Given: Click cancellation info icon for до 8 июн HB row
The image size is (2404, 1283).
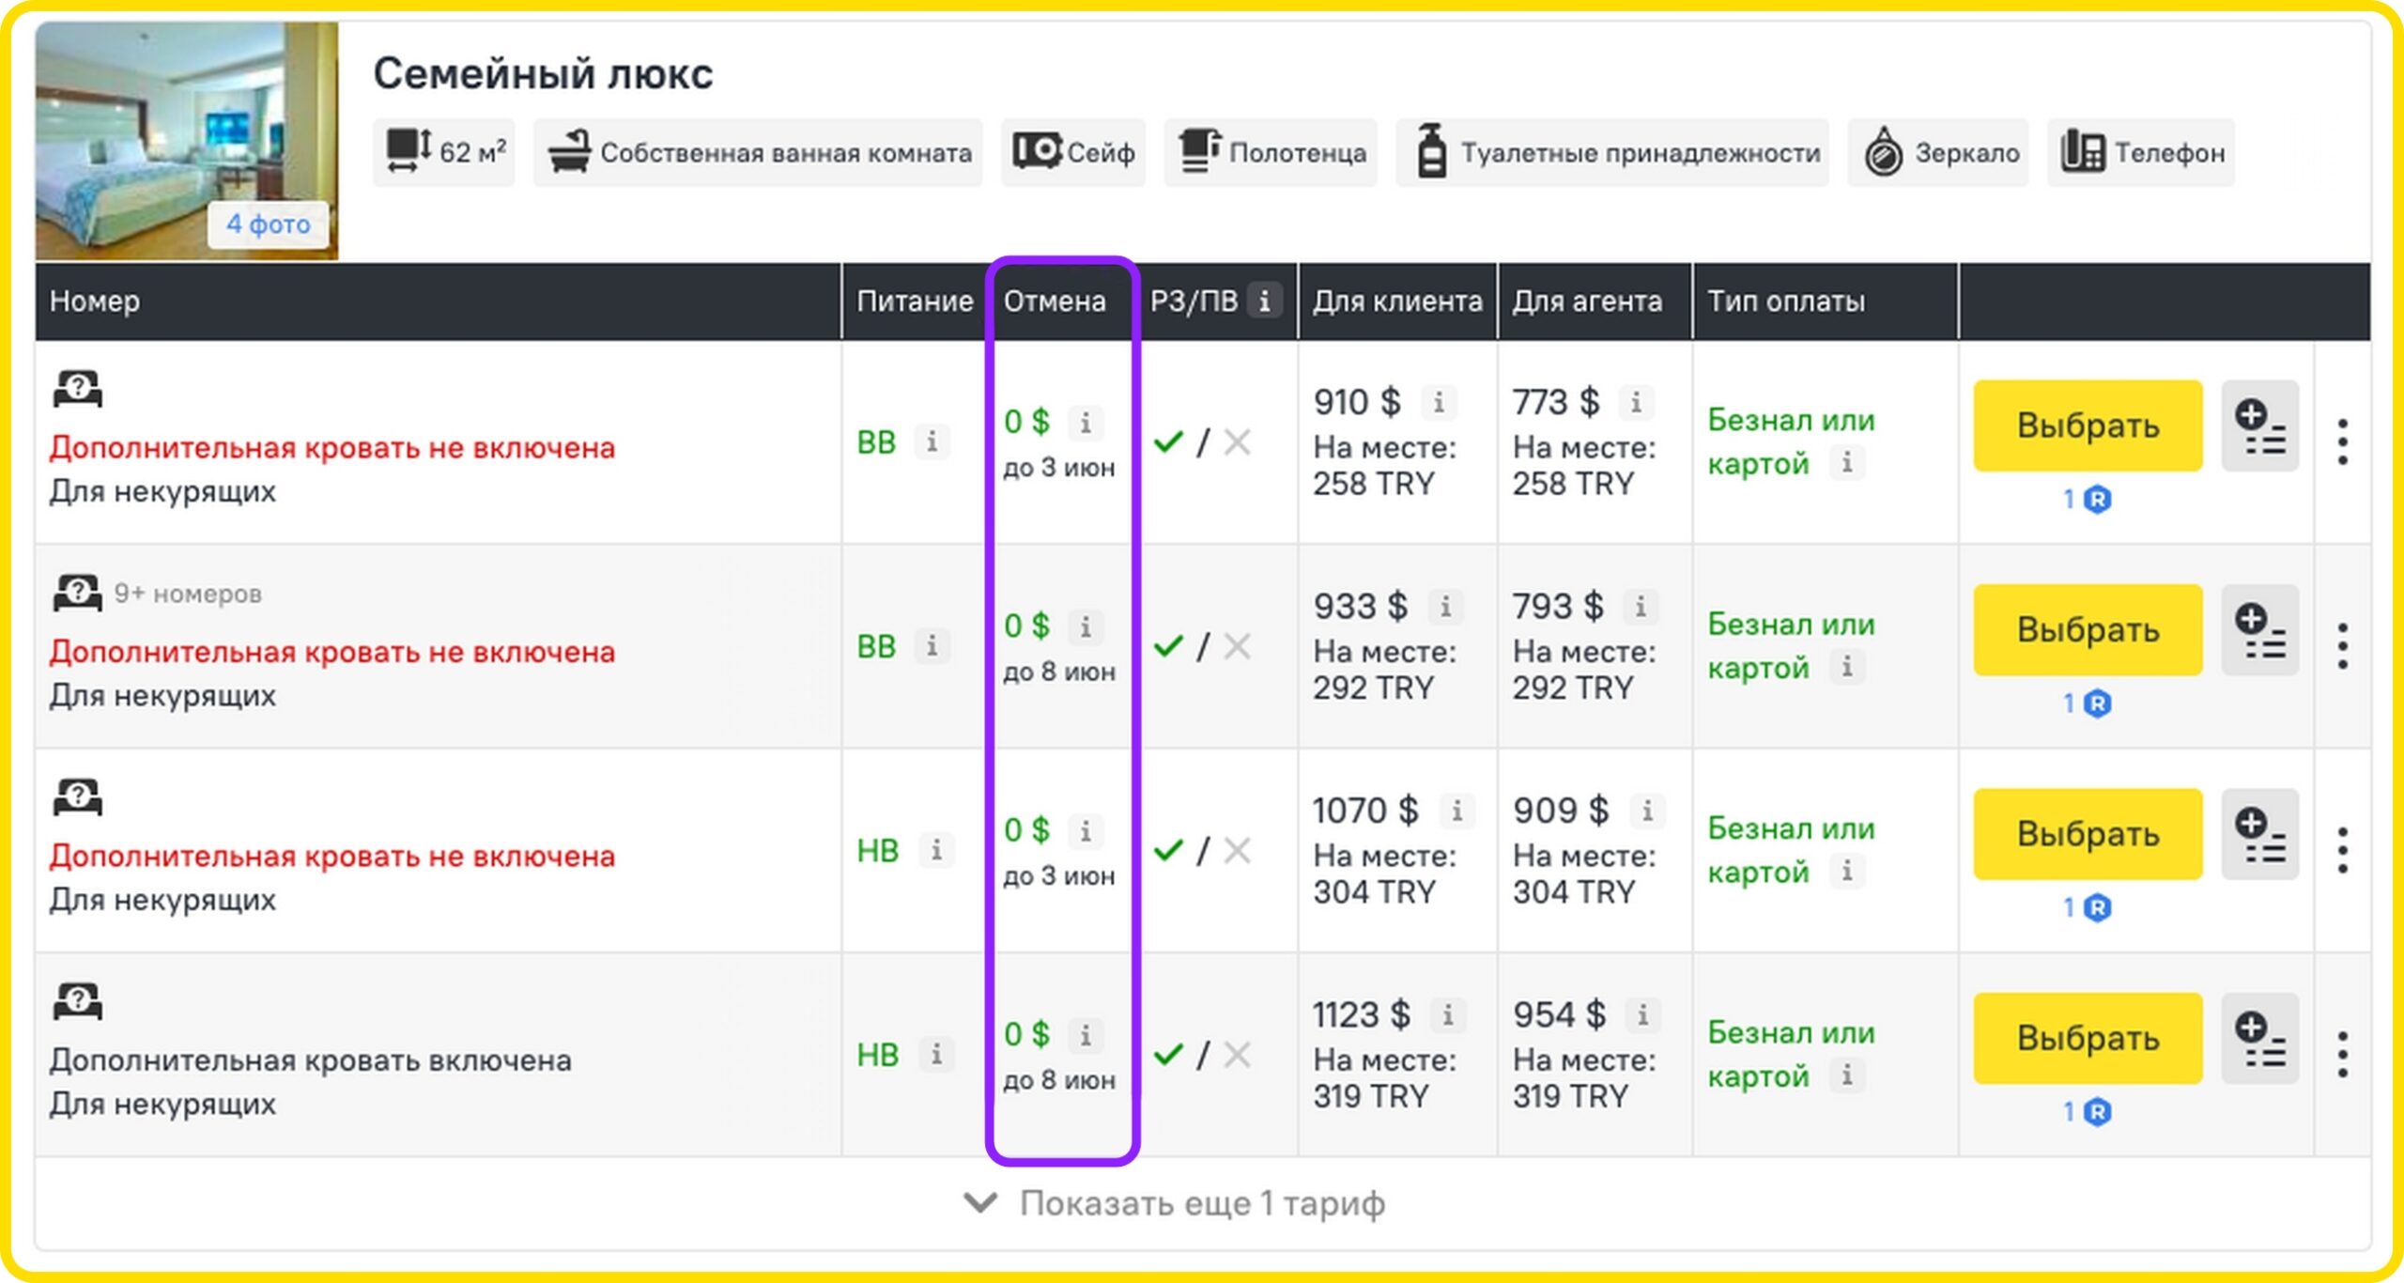Looking at the screenshot, I should [x=1086, y=1035].
